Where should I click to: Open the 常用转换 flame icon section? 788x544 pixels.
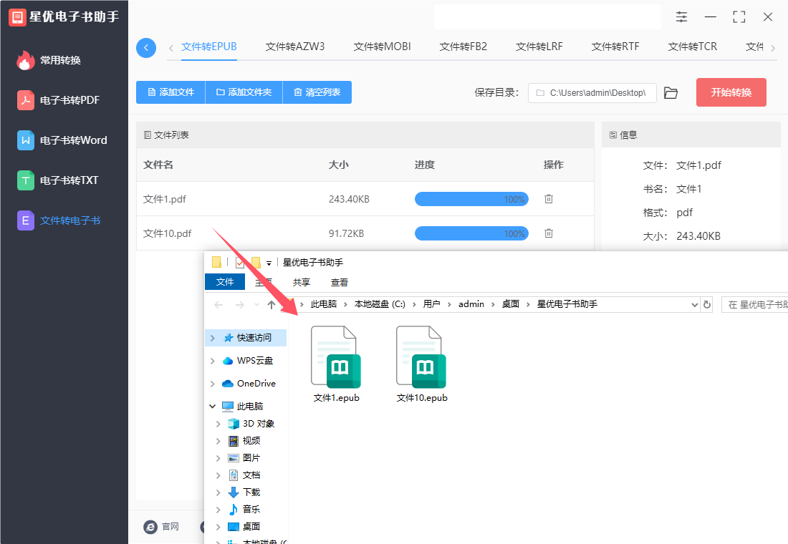(x=49, y=60)
